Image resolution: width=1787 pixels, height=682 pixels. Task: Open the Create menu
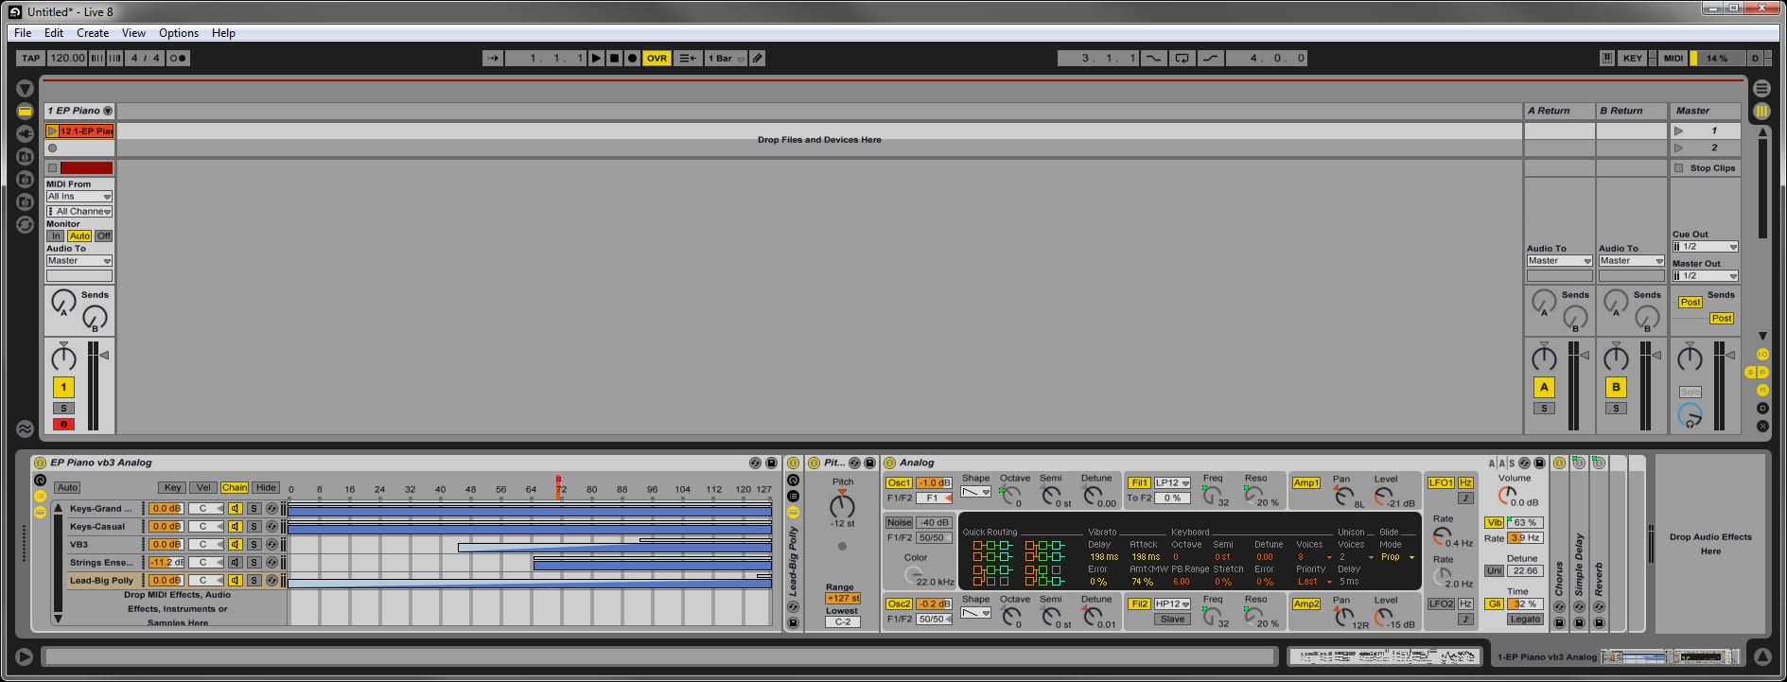point(93,33)
